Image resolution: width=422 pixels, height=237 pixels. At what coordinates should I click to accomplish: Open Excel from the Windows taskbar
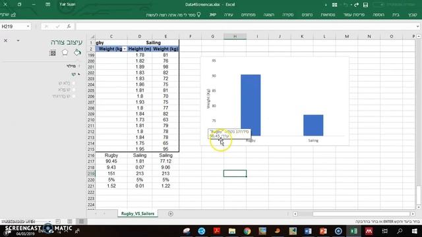pos(353,231)
